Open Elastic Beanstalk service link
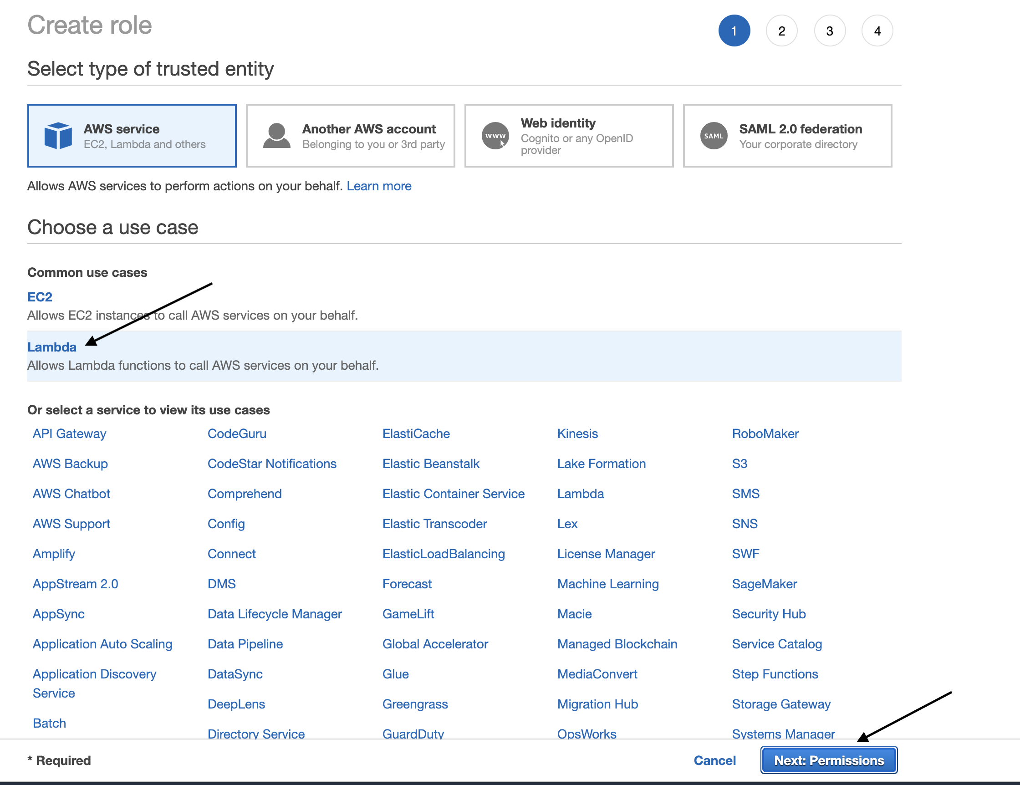This screenshot has height=785, width=1020. coord(431,464)
